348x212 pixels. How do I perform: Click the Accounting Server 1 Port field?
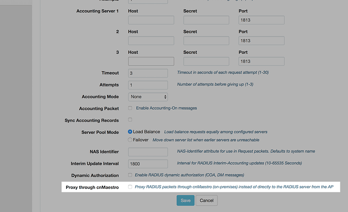click(x=261, y=20)
